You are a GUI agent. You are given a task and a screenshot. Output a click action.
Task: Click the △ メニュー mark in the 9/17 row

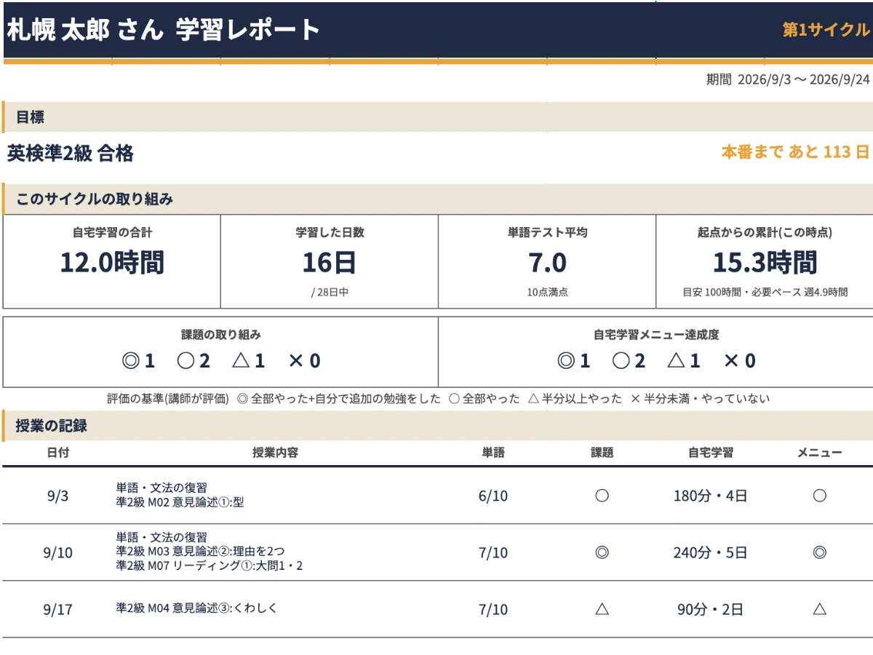[819, 610]
